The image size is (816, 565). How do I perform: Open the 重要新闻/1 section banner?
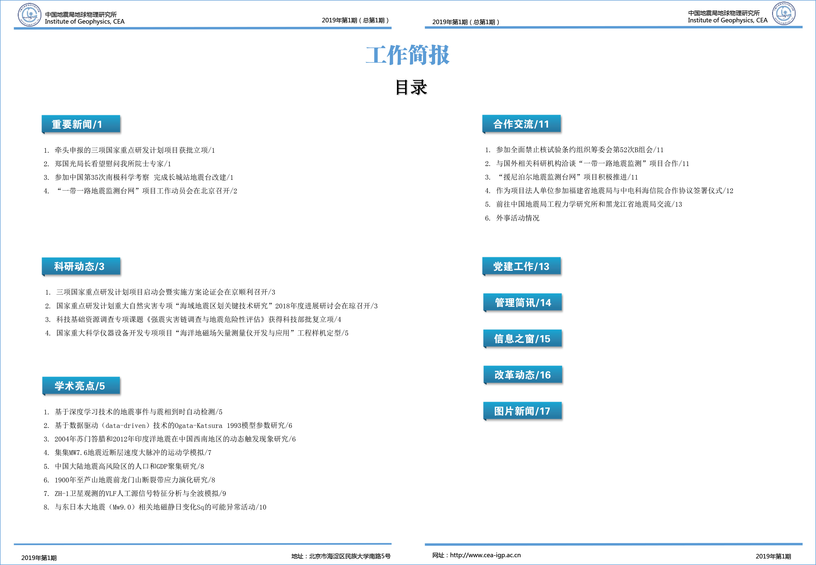[81, 124]
